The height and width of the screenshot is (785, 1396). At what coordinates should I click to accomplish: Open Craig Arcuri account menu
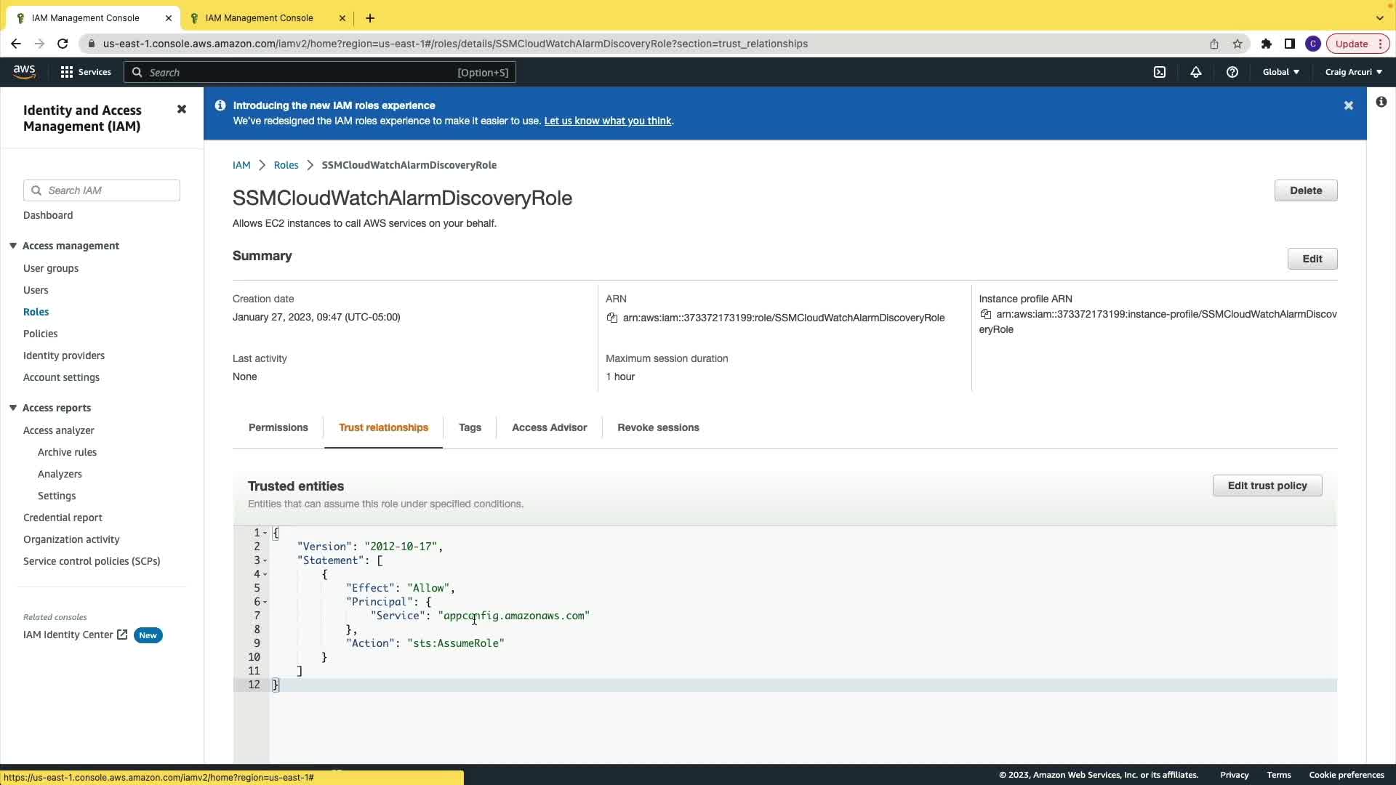pos(1353,72)
